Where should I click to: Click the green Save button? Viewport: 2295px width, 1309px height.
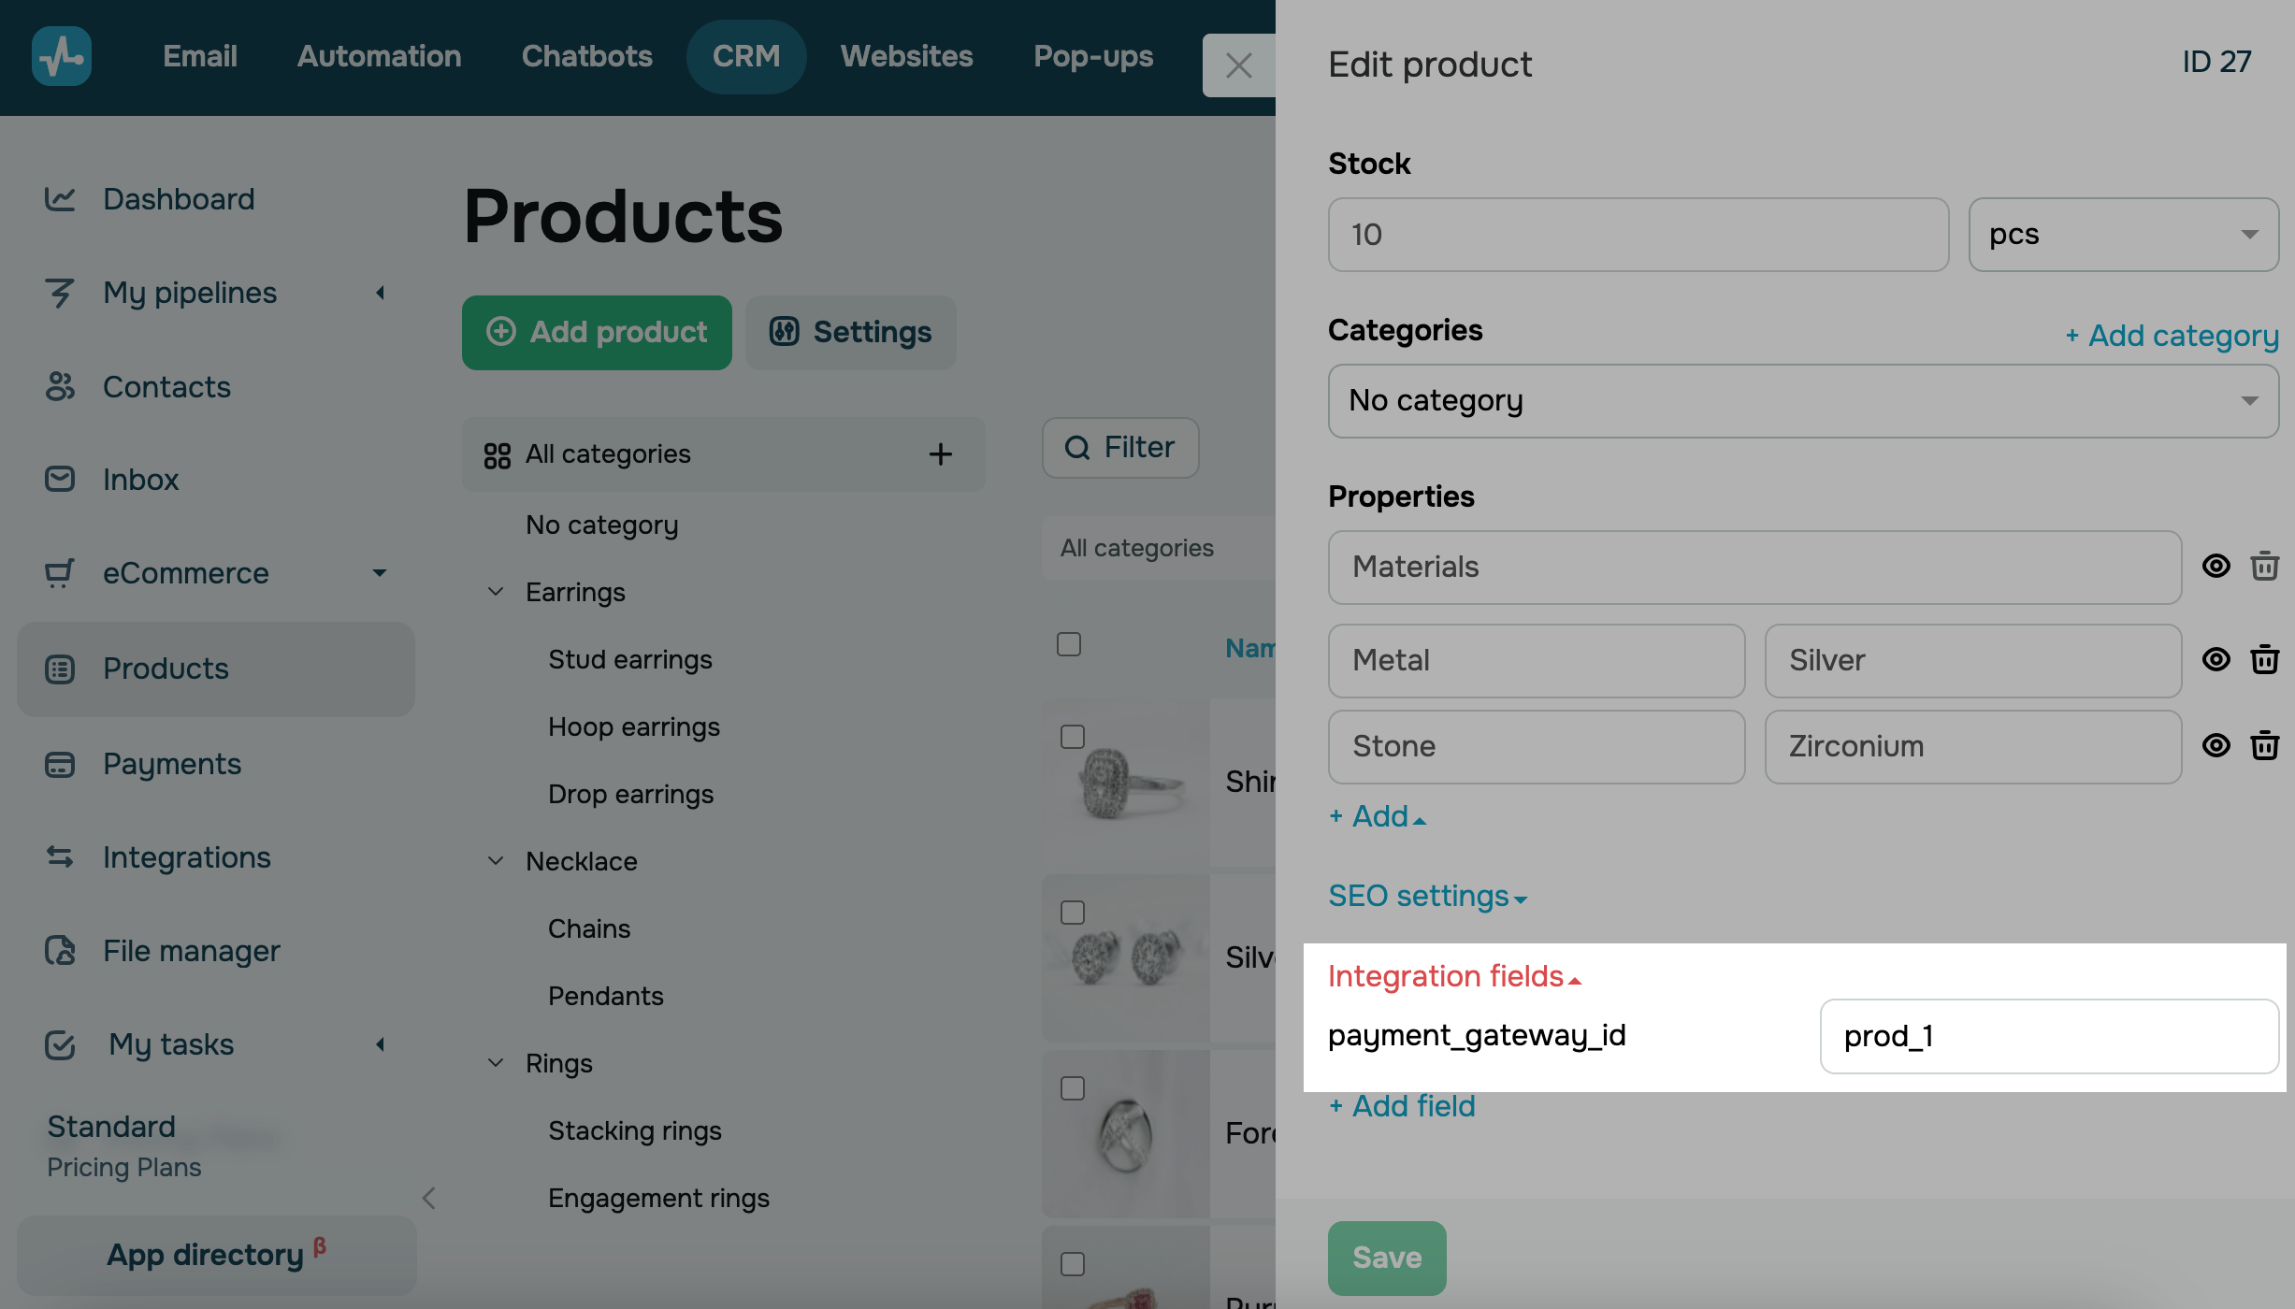click(x=1386, y=1258)
